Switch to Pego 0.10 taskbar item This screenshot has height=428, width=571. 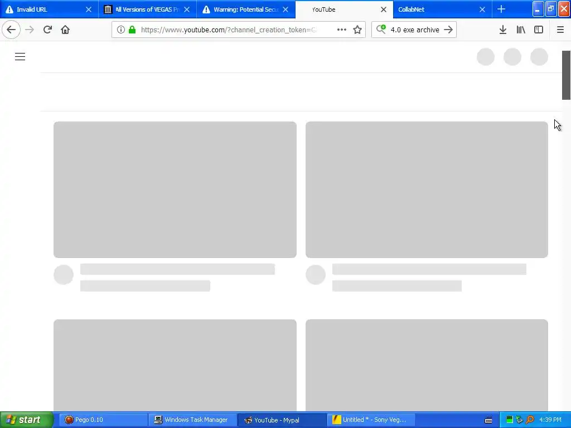coord(103,420)
